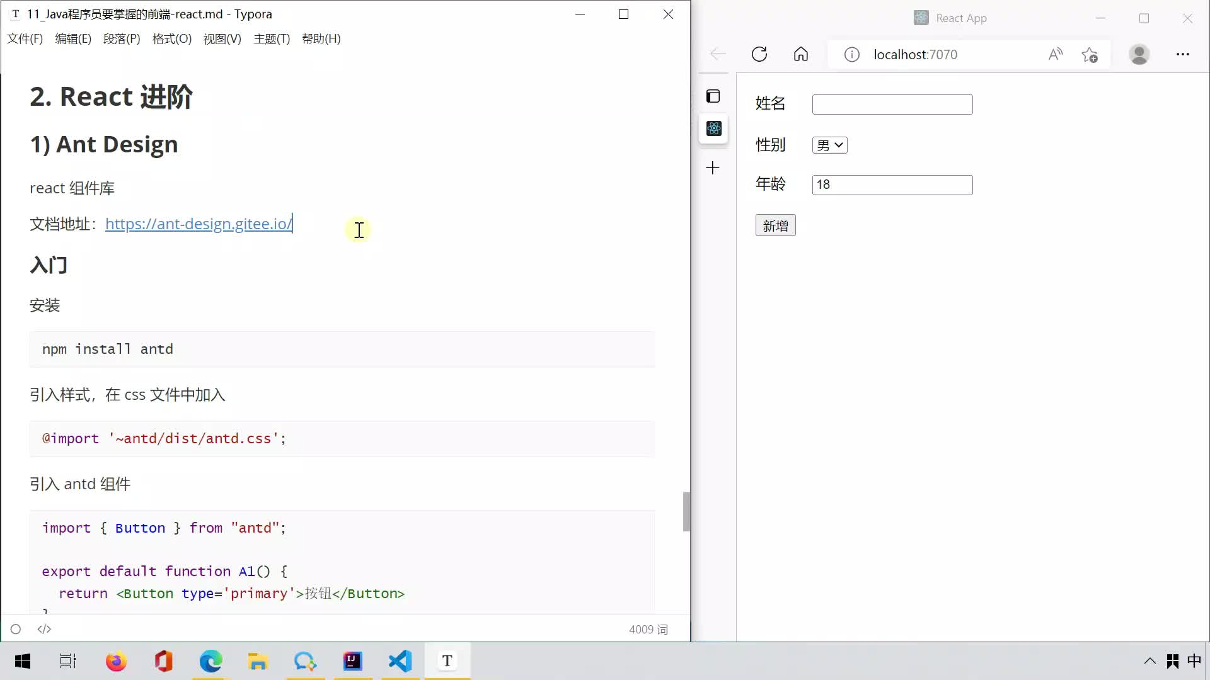Open the 格式(O) menu
This screenshot has width=1210, height=680.
172,39
